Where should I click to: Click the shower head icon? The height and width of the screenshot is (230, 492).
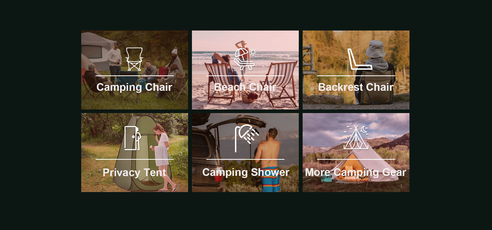(x=247, y=138)
